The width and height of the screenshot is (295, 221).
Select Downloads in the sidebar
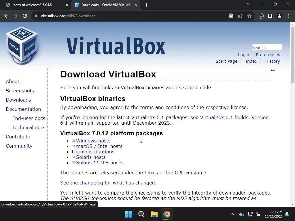point(18,100)
